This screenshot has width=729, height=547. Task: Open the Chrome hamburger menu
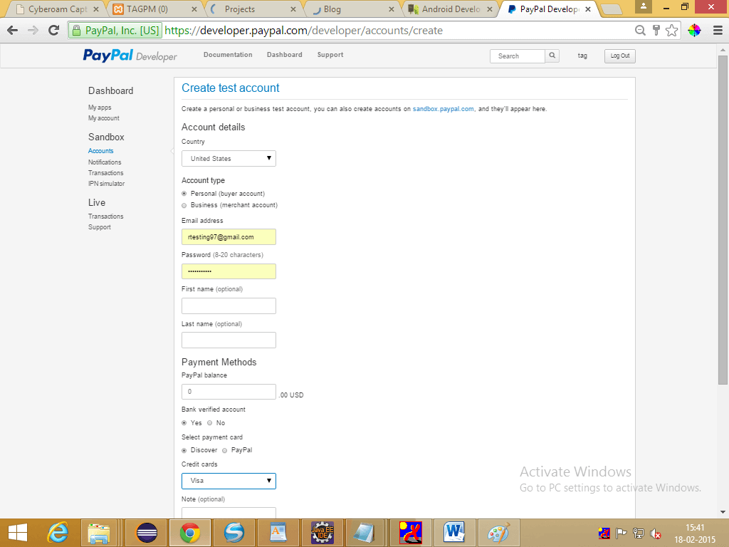[x=718, y=31]
